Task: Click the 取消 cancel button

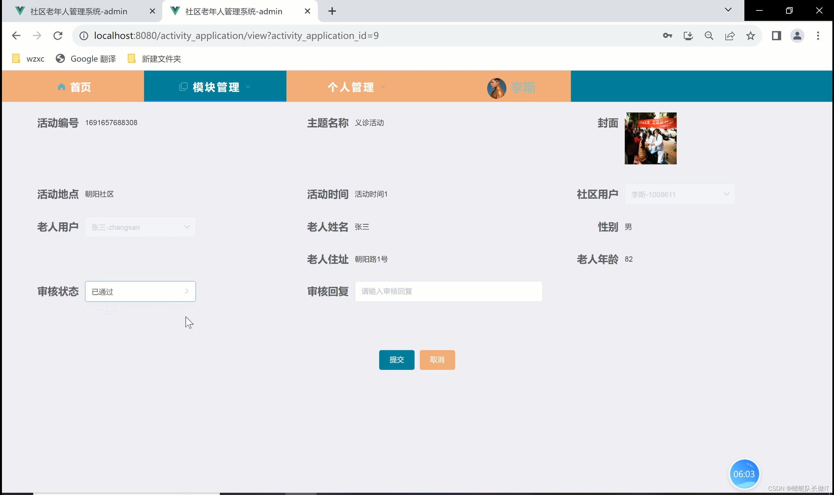Action: 437,359
